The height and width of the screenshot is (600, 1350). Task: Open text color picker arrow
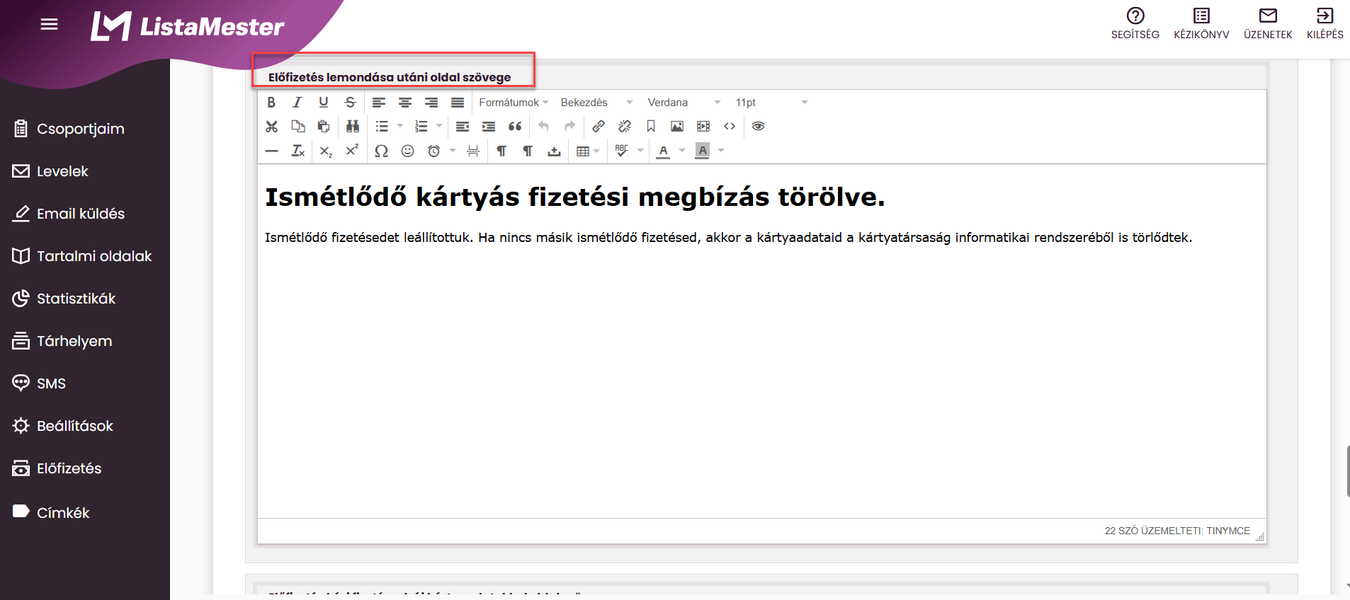coord(682,151)
